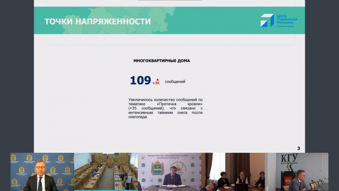Click the red +35 change indicator
Image resolution: width=339 pixels, height=191 pixels.
tap(156, 83)
